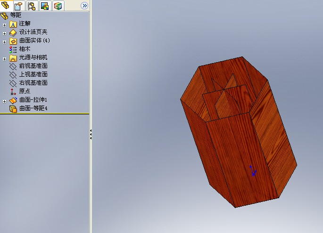The image size is (323, 233).
Task: Click the 右视基准面 plane icon
Action: point(13,83)
